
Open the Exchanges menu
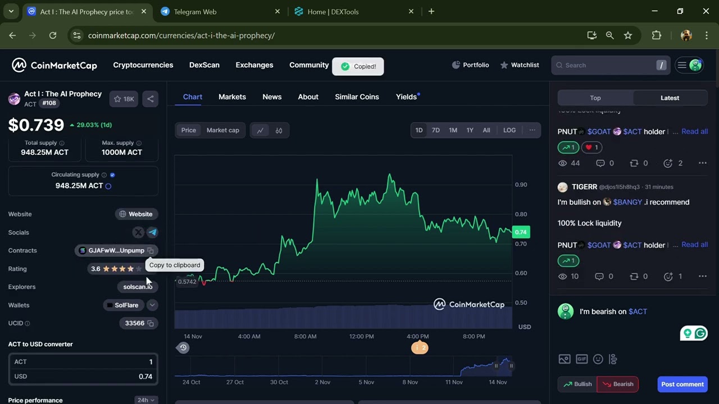coord(254,65)
